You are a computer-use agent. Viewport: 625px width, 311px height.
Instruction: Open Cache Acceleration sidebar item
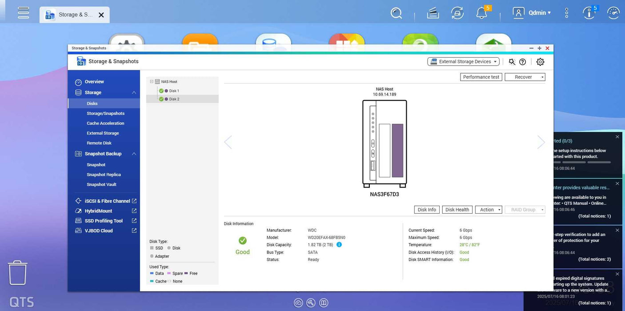tap(105, 123)
